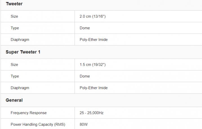
Task: Select the Tweeter Diaphragm label
Action: pos(20,40)
